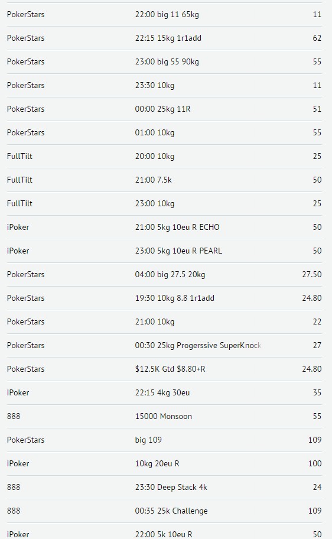The width and height of the screenshot is (332, 539).
Task: Select the 23:00 big 55 90kg entry
Action: (x=164, y=62)
